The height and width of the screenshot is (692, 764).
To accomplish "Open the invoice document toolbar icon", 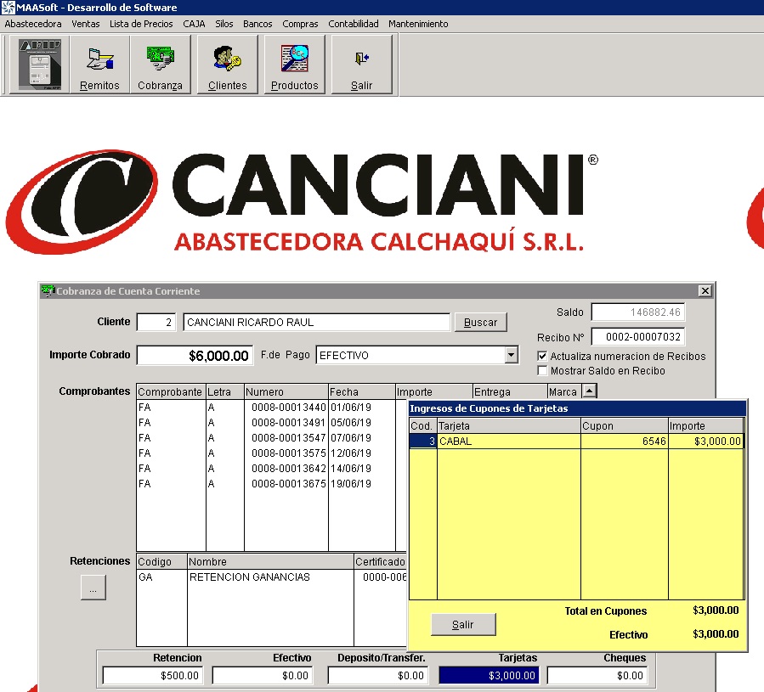I will [40, 65].
